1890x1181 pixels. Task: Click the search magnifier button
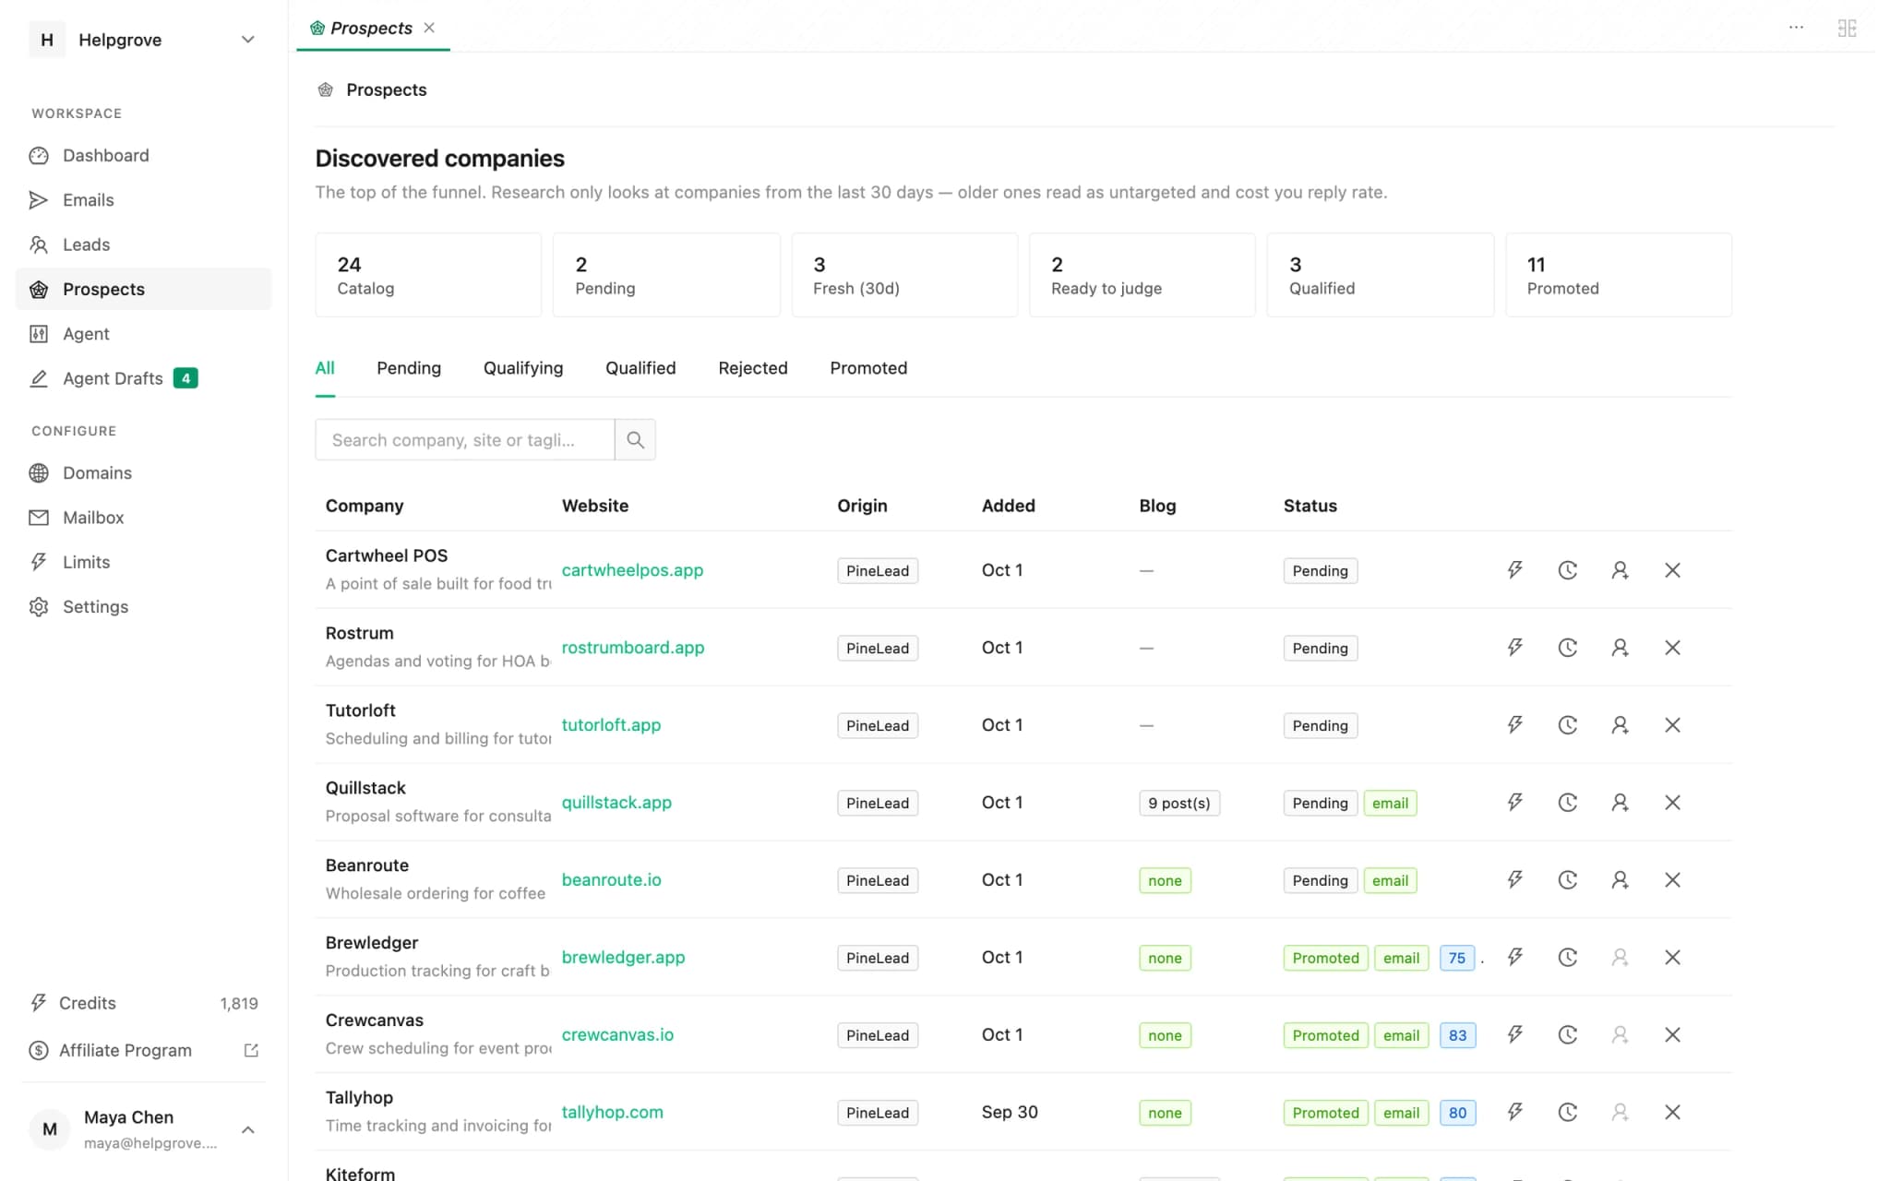pyautogui.click(x=635, y=440)
